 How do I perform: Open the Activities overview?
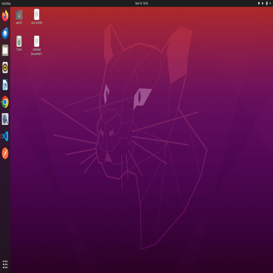(x=6, y=3)
